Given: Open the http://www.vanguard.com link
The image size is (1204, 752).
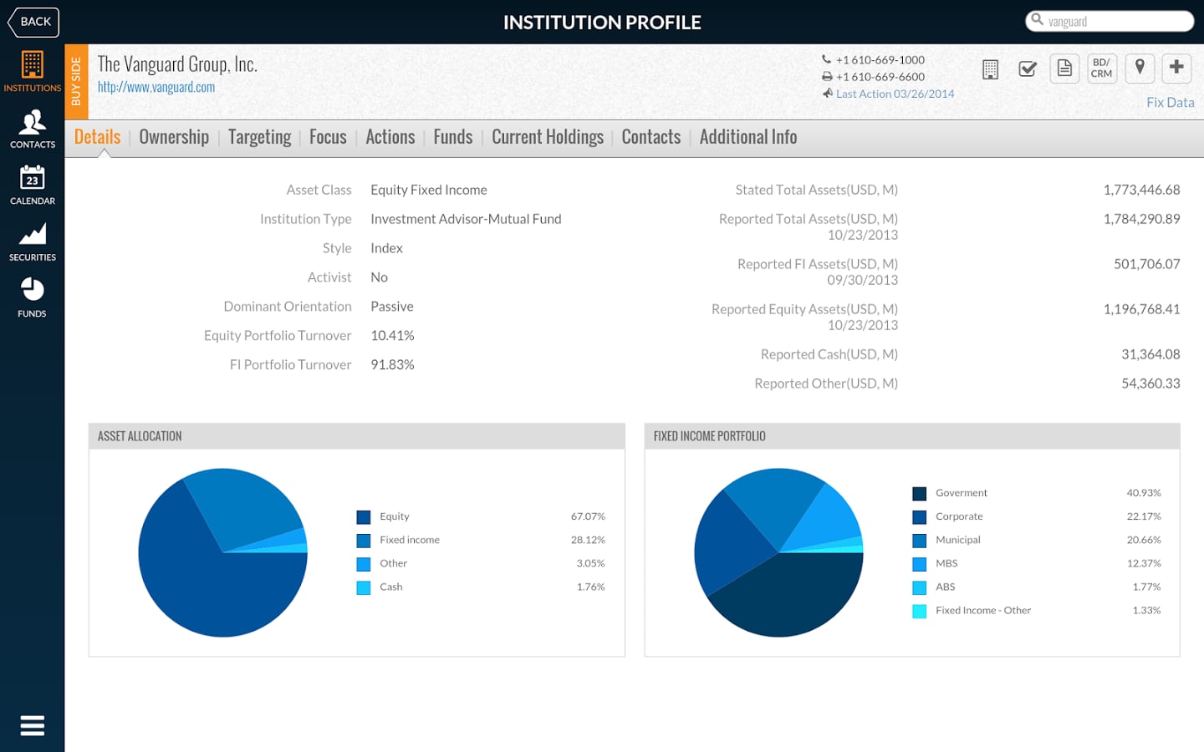Looking at the screenshot, I should coord(156,87).
